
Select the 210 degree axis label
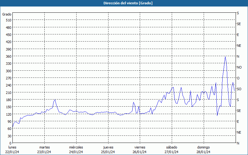[9, 93]
